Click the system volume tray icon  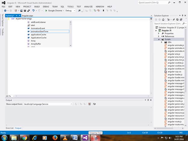pos(170,138)
